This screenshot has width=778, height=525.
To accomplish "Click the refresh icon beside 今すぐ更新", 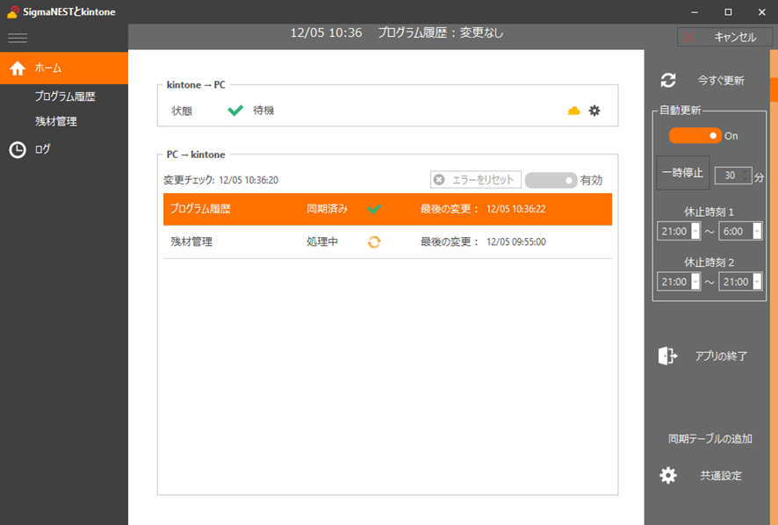I will coord(668,80).
